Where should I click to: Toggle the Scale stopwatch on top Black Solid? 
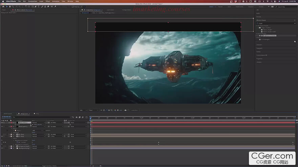(x=15, y=124)
